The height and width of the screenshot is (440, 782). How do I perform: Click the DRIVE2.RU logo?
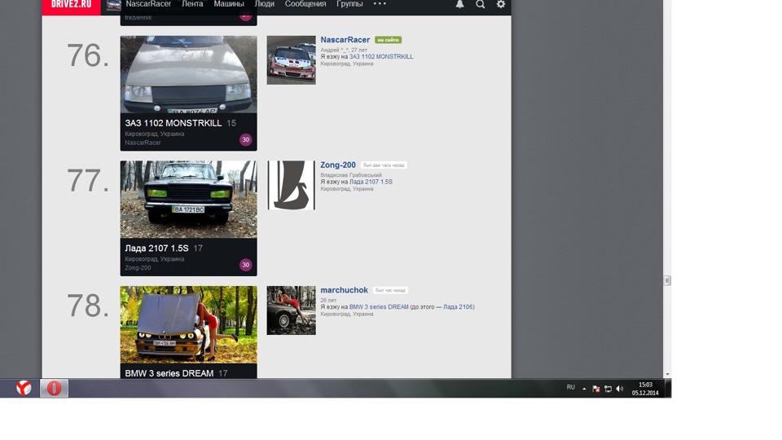pos(72,5)
